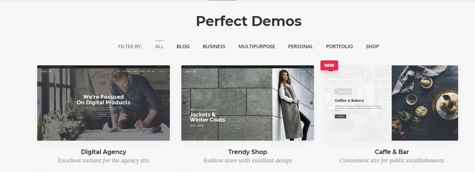This screenshot has width=475, height=172.
Task: Click the FILTER BY label
Action: 130,47
